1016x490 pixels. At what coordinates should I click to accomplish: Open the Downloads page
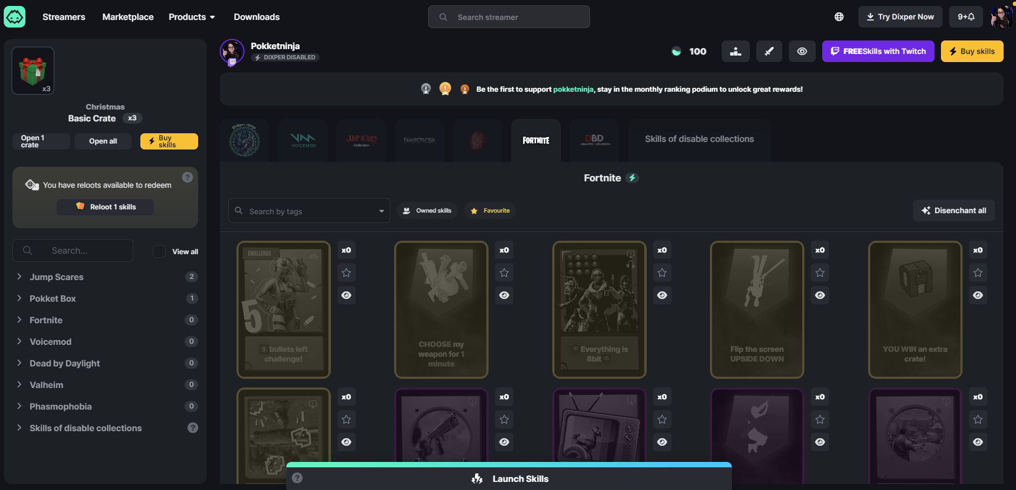256,17
